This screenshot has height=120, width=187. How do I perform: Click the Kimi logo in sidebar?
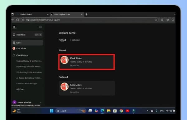pos(14,27)
